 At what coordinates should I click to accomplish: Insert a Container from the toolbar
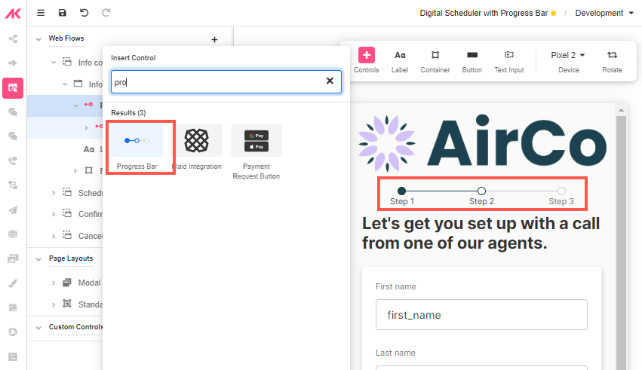[435, 61]
